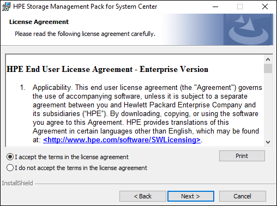
Task: Click the HPE End User License Agreement heading
Action: pos(107,69)
